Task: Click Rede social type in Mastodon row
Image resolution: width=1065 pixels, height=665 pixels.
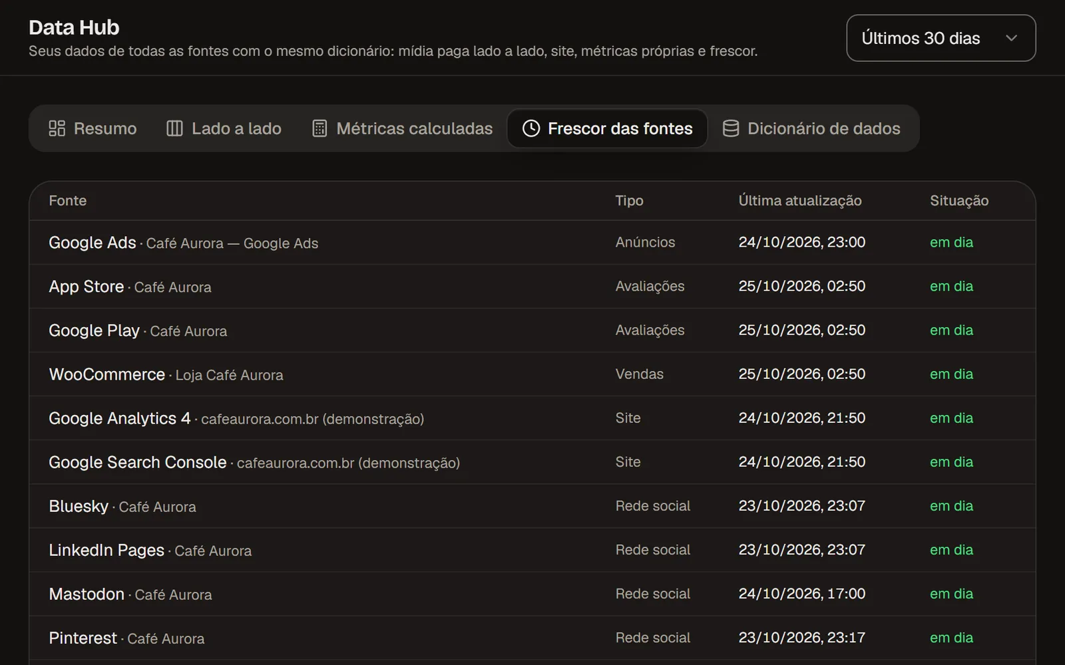Action: 652,593
